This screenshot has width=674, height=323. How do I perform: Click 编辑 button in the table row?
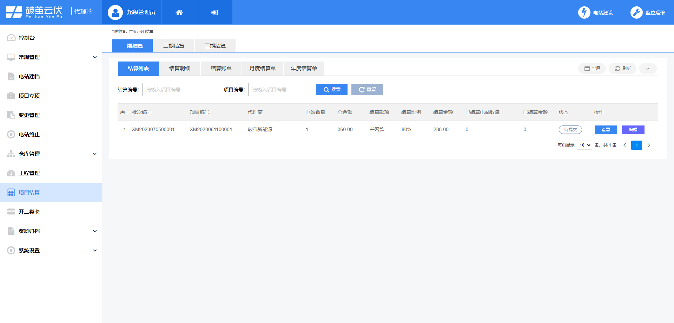[x=633, y=130]
